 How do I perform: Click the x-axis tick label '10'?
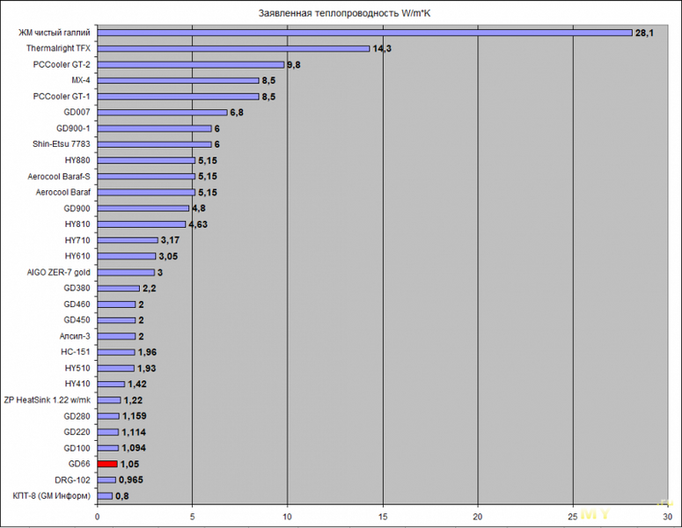(x=288, y=517)
